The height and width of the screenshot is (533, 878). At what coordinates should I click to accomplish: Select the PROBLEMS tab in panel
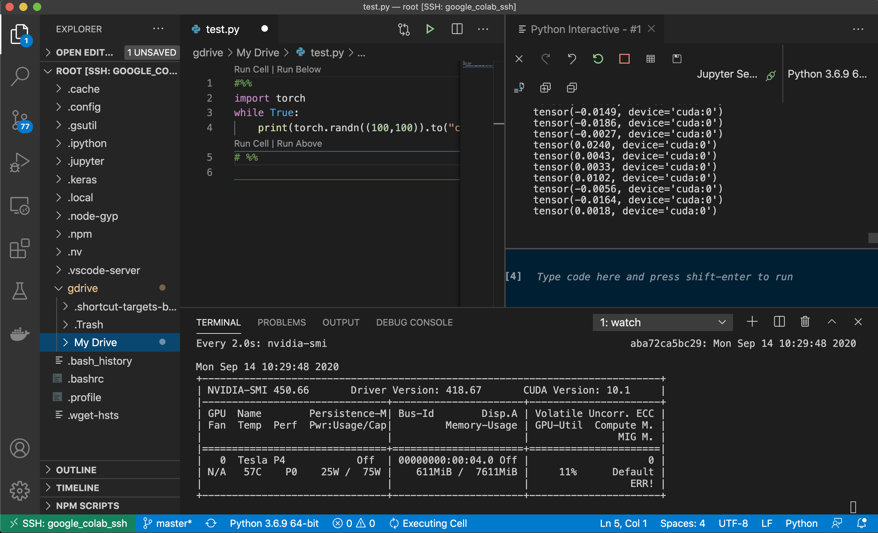[x=282, y=322]
